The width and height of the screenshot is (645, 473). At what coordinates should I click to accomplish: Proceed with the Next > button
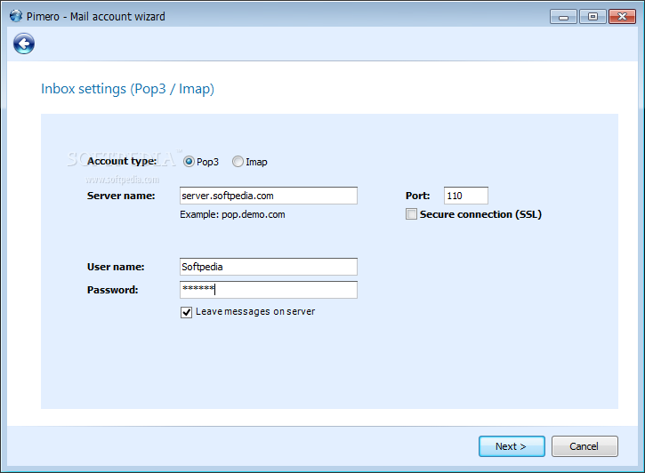point(512,446)
